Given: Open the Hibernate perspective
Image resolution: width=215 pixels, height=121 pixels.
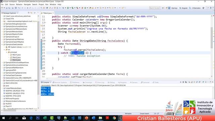Looking at the screenshot, I should tap(195, 8).
